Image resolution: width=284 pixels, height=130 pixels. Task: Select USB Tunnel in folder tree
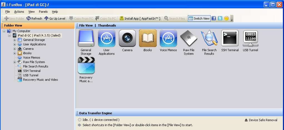31,75
